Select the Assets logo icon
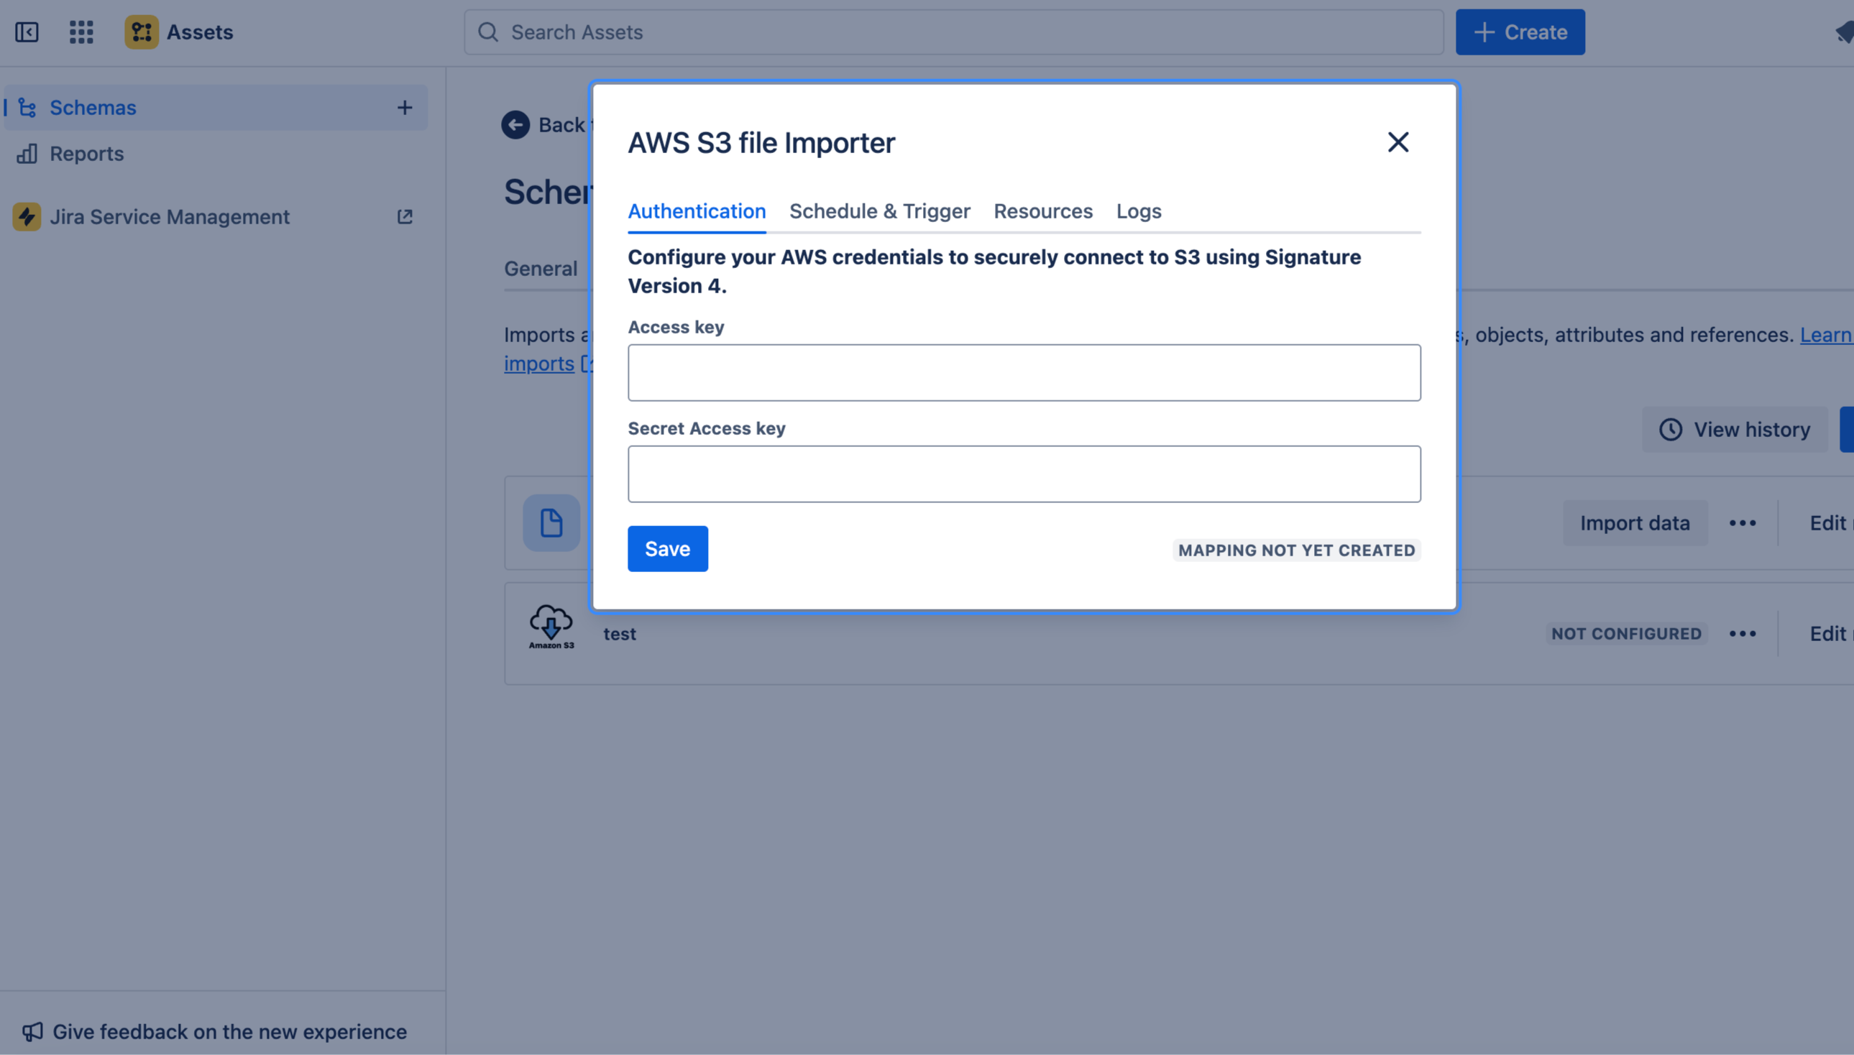The image size is (1854, 1055). (x=142, y=32)
